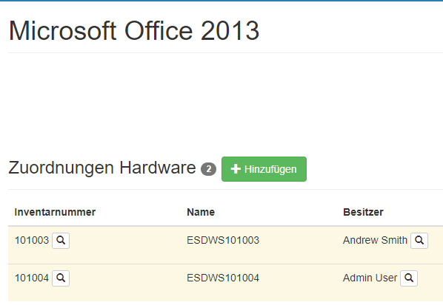Click the gray count badge showing 2

[x=208, y=169]
